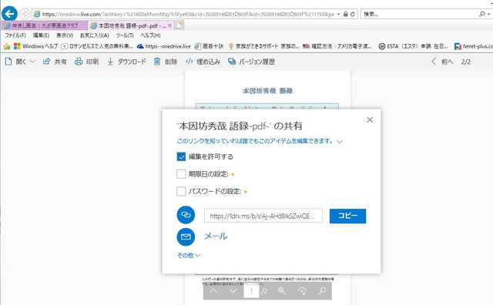Open the 囲碁十訣 bookmark

point(209,46)
